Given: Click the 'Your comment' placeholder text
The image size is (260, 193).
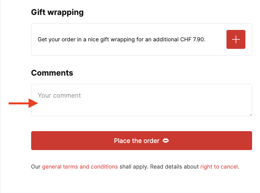Looking at the screenshot, I should [59, 95].
